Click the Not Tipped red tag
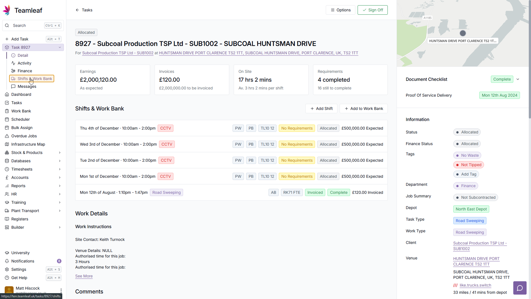This screenshot has height=299, width=531. tap(468, 165)
